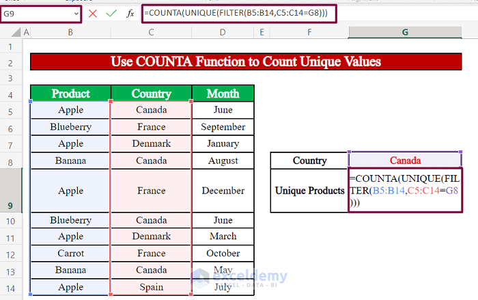This screenshot has width=478, height=300.
Task: Select column C header
Action: (x=151, y=32)
